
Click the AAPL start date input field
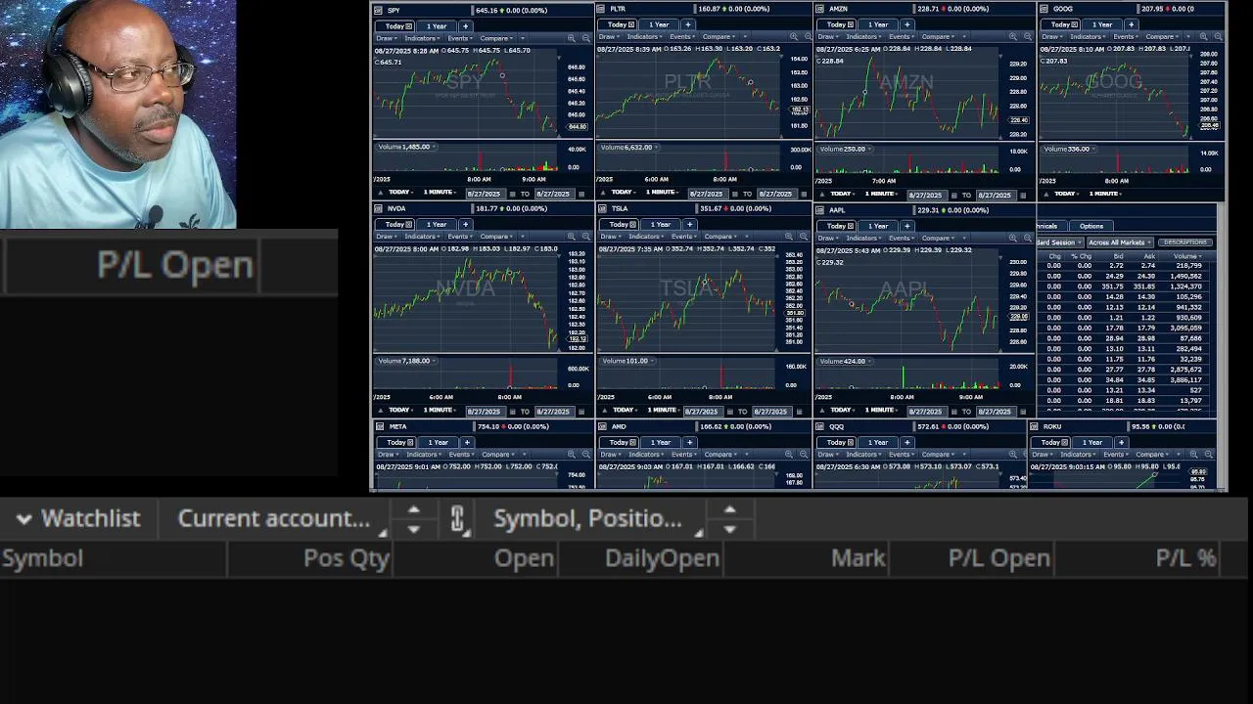927,412
